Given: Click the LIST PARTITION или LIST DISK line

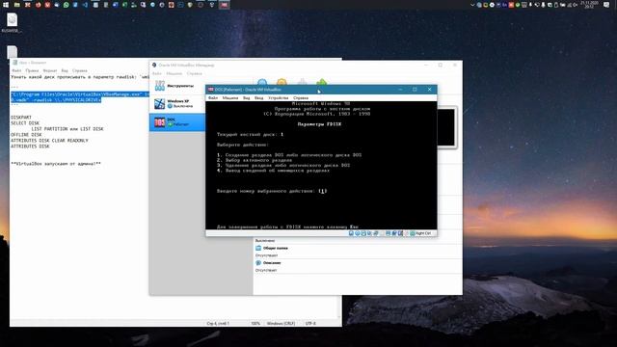Looking at the screenshot, I should 67,129.
